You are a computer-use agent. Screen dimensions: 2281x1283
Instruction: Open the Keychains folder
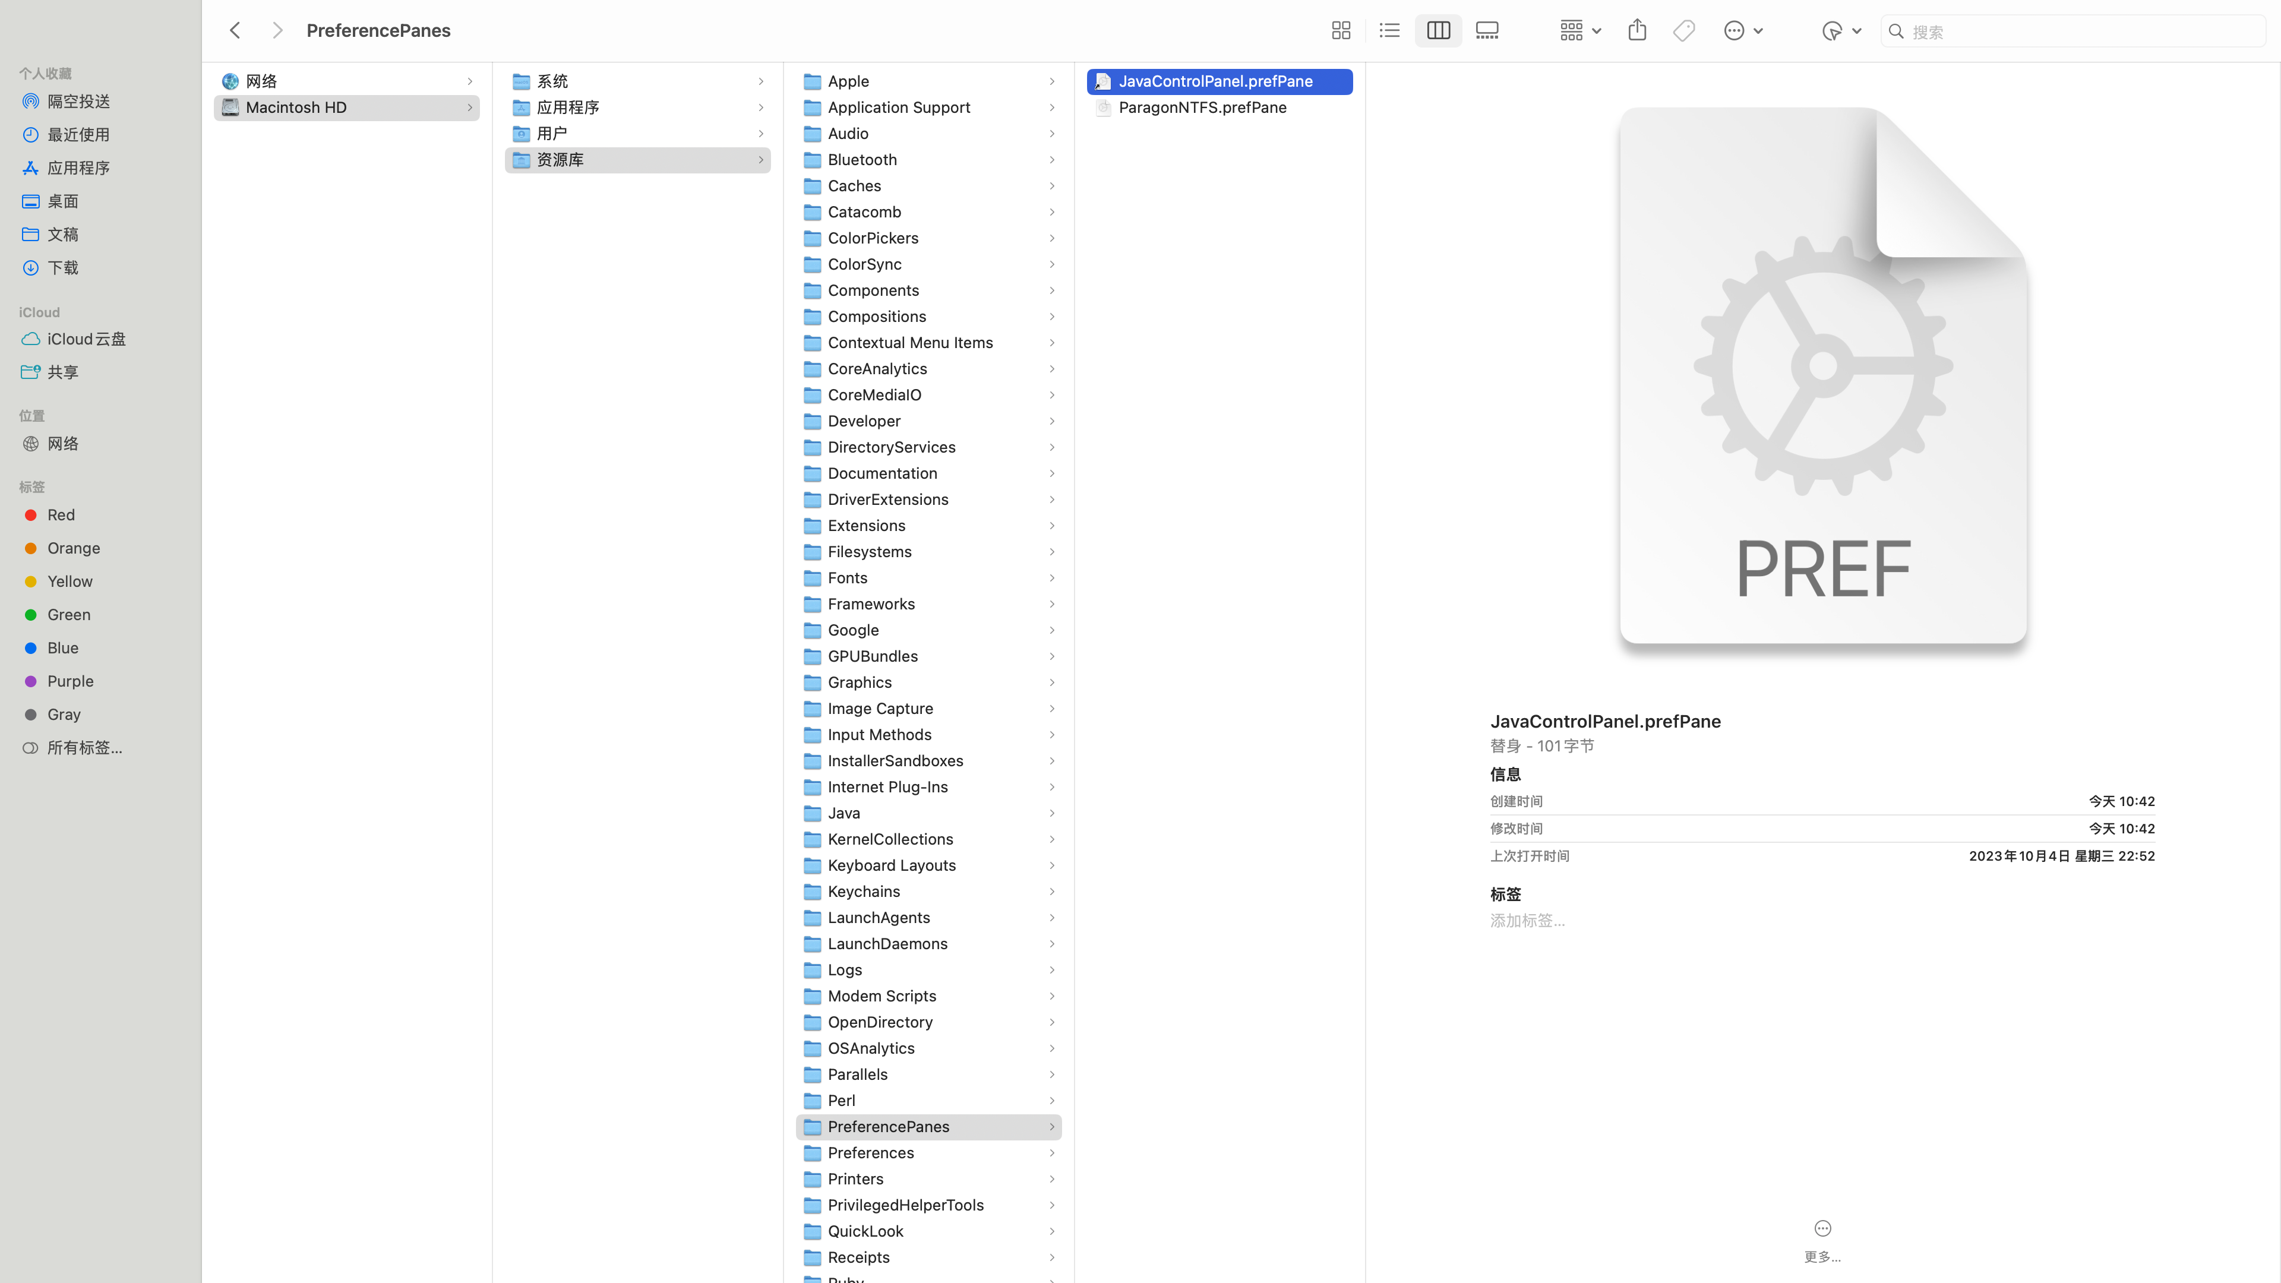tap(929, 892)
